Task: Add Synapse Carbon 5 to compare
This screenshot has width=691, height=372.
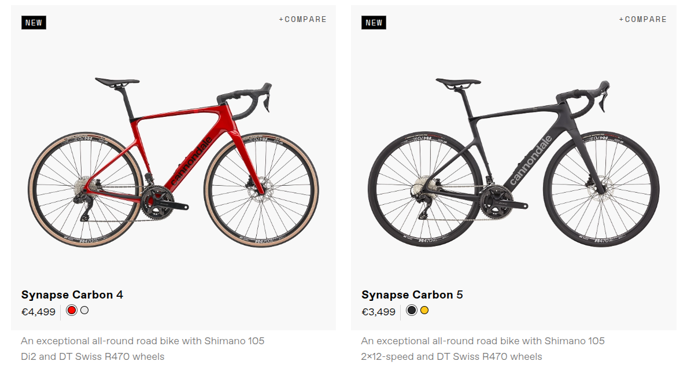Action: pos(642,20)
